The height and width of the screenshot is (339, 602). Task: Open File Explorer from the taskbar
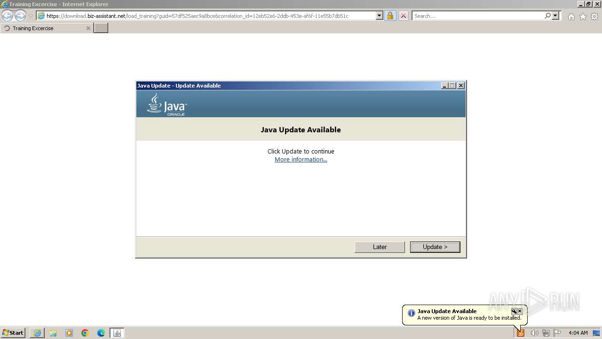[x=53, y=333]
